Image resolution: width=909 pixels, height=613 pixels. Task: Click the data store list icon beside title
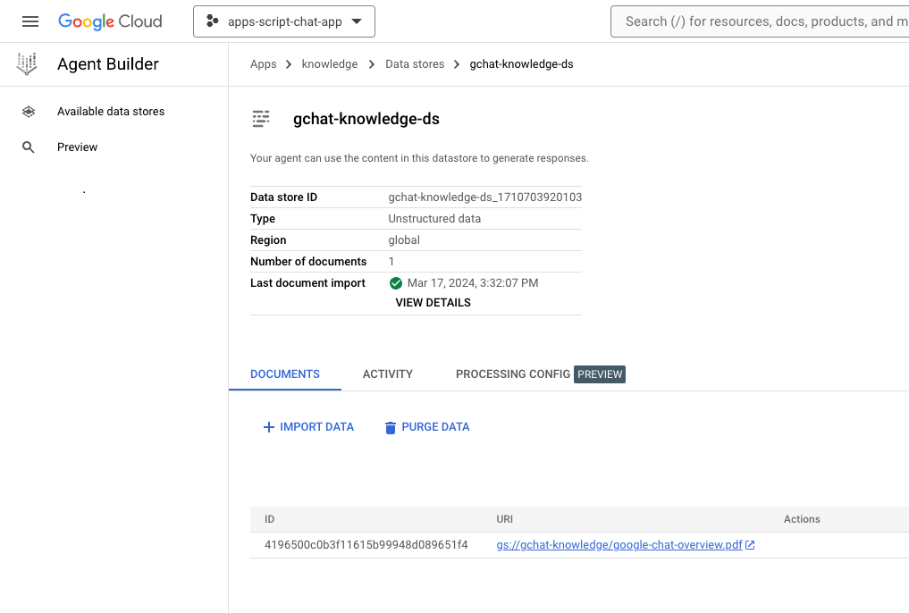click(261, 119)
